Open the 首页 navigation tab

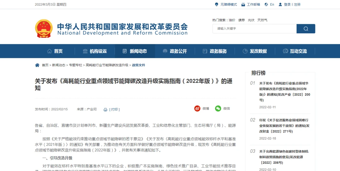click(55, 51)
